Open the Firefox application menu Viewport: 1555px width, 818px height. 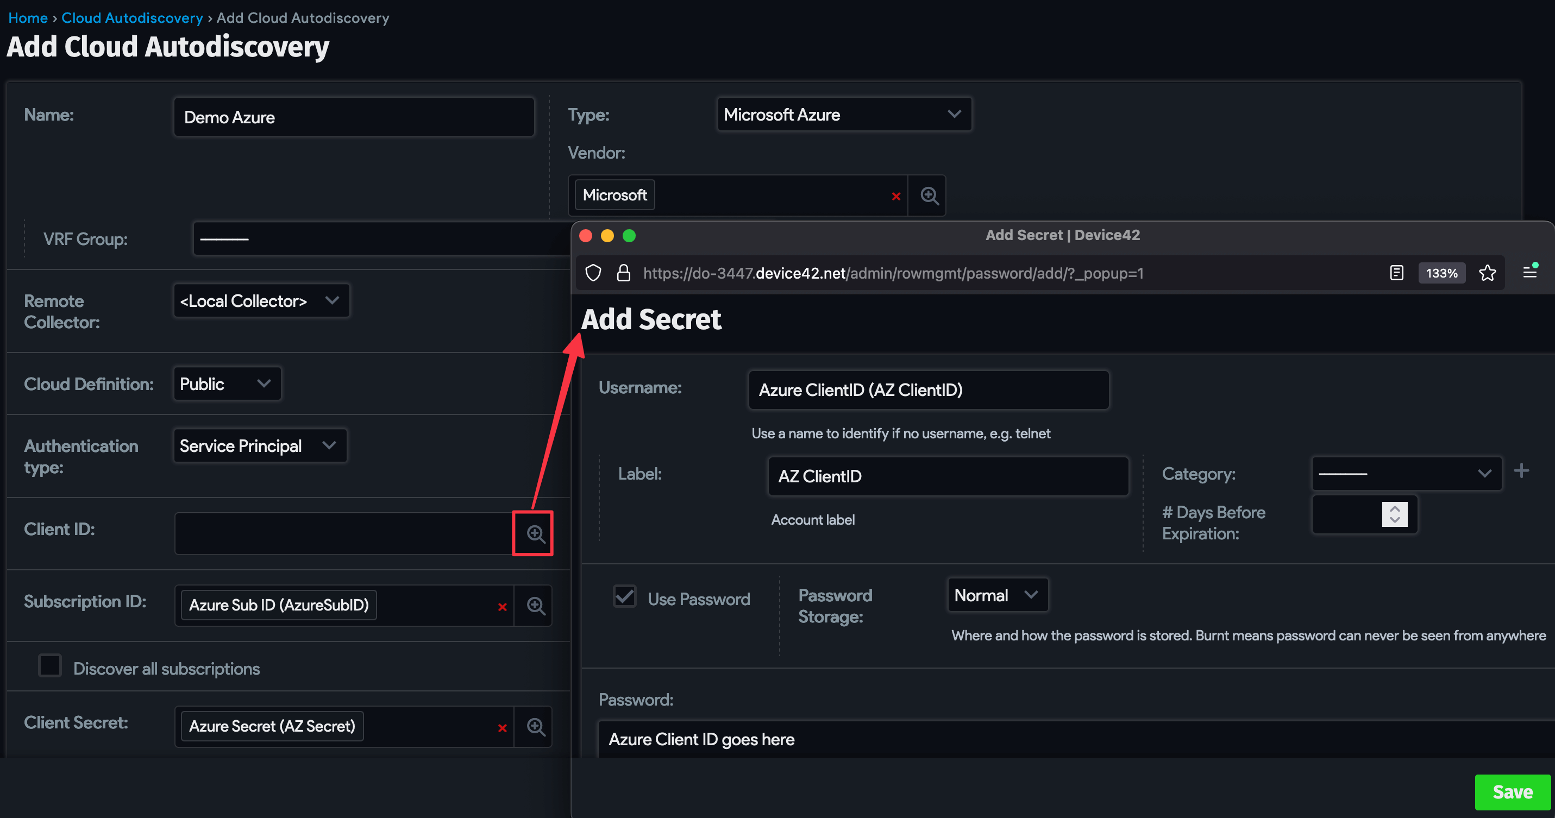[x=1531, y=273]
